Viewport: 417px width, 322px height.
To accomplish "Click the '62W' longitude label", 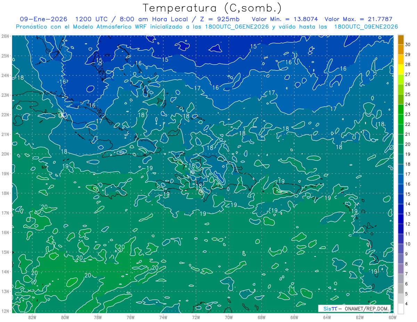I will [360, 317].
